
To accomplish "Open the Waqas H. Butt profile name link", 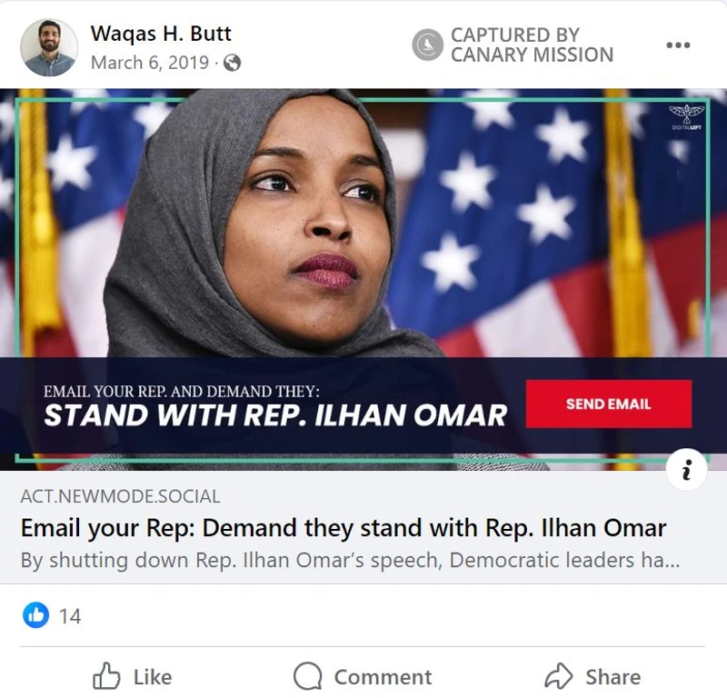I will click(x=161, y=34).
